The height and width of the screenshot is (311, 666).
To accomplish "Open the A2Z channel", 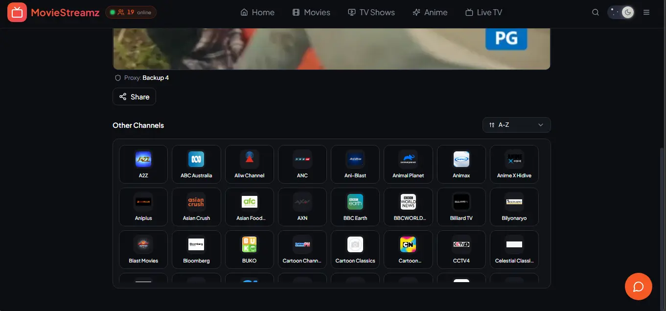I will tap(143, 164).
